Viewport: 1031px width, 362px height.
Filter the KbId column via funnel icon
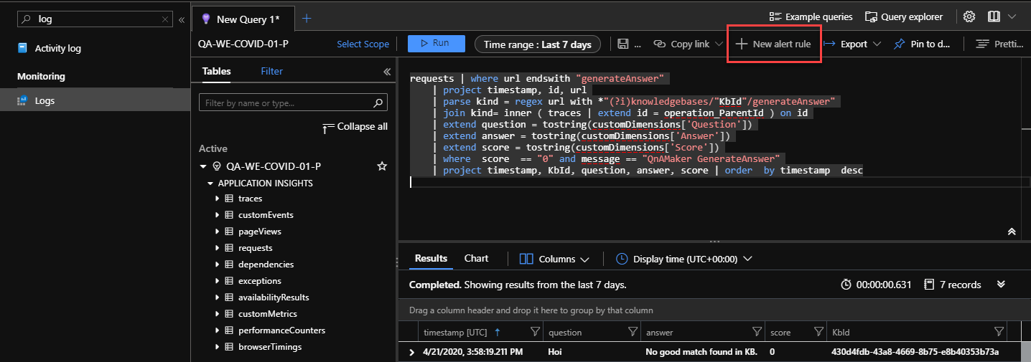(x=999, y=332)
